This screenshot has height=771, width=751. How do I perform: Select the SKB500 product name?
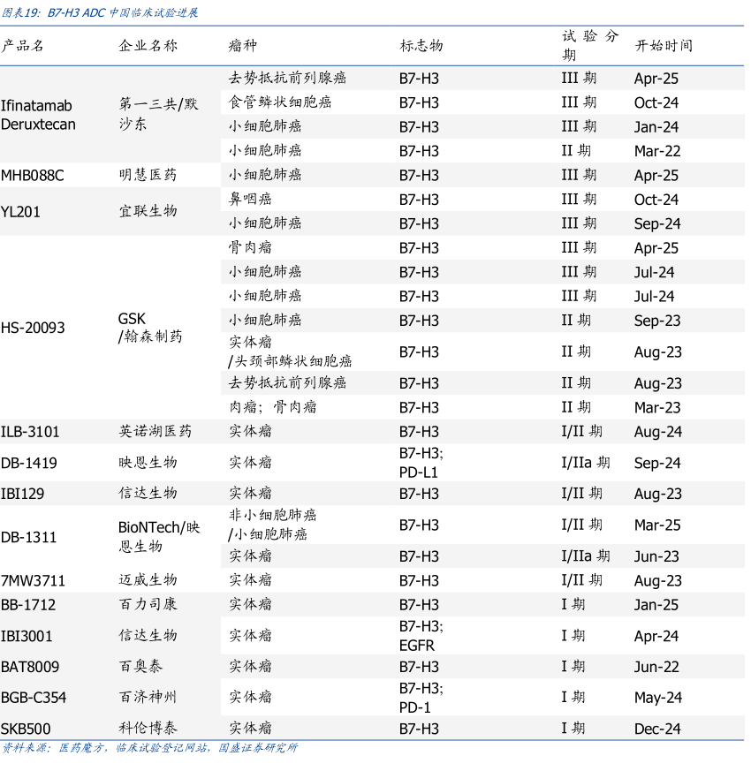[26, 729]
